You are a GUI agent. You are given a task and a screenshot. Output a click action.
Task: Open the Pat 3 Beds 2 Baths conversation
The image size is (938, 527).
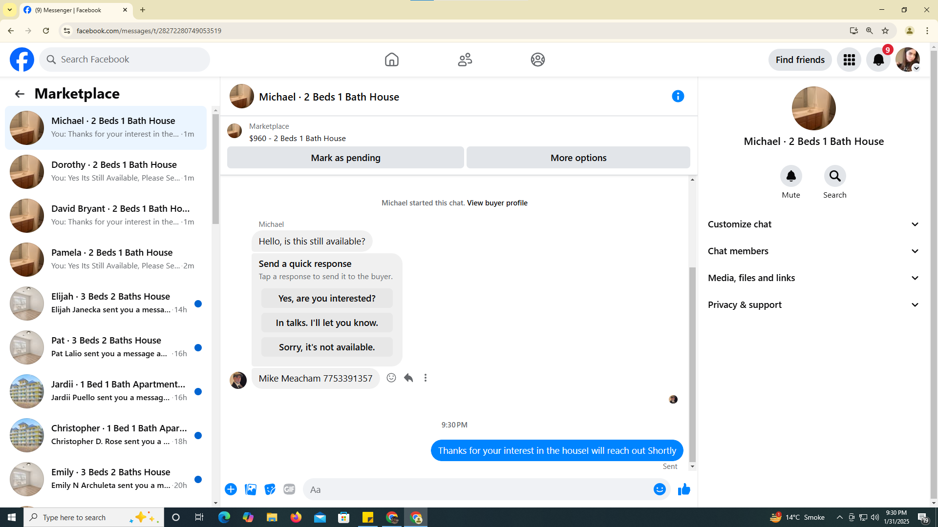click(x=106, y=347)
